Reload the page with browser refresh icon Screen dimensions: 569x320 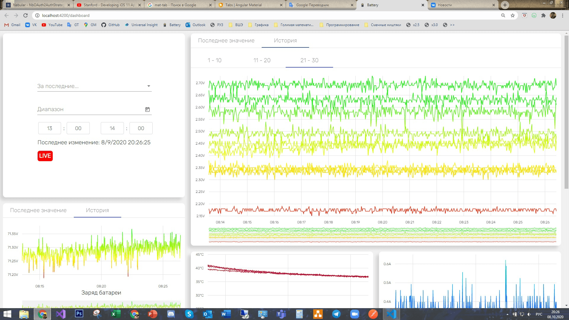(x=25, y=15)
